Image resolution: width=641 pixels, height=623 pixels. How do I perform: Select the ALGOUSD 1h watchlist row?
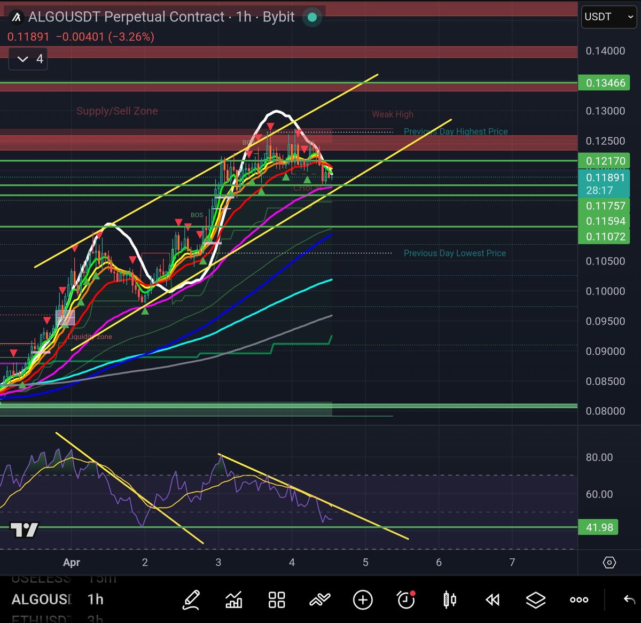[58, 599]
